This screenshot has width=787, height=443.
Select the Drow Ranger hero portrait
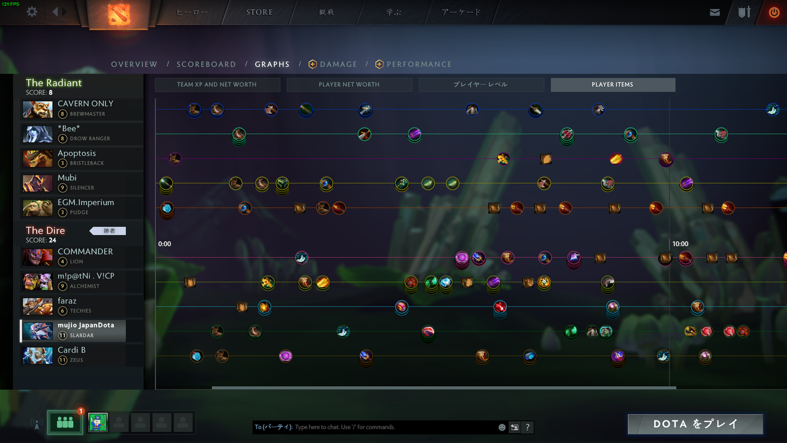pos(38,134)
